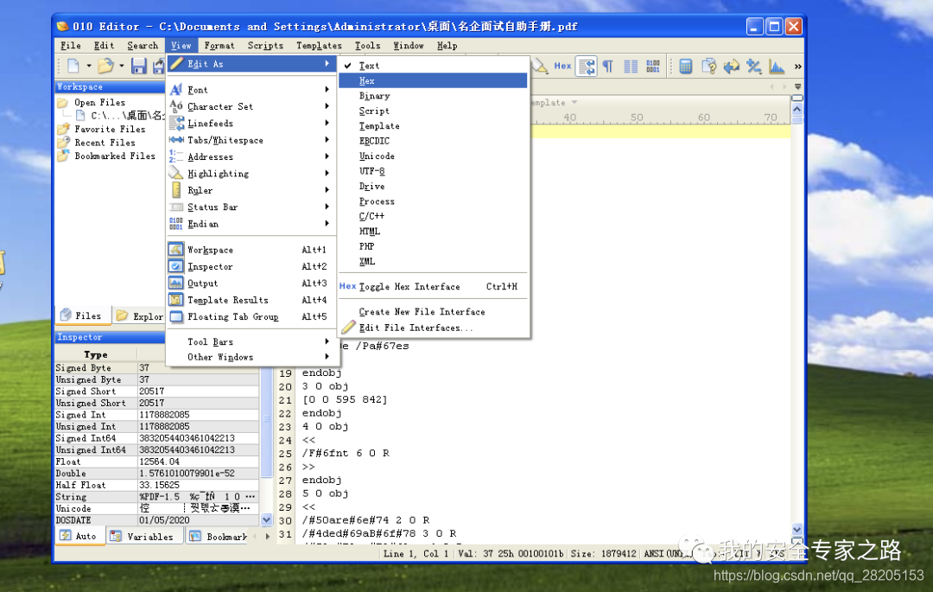The width and height of the screenshot is (933, 592).
Task: Click the Inspector scrollbar down arrow
Action: 267,520
